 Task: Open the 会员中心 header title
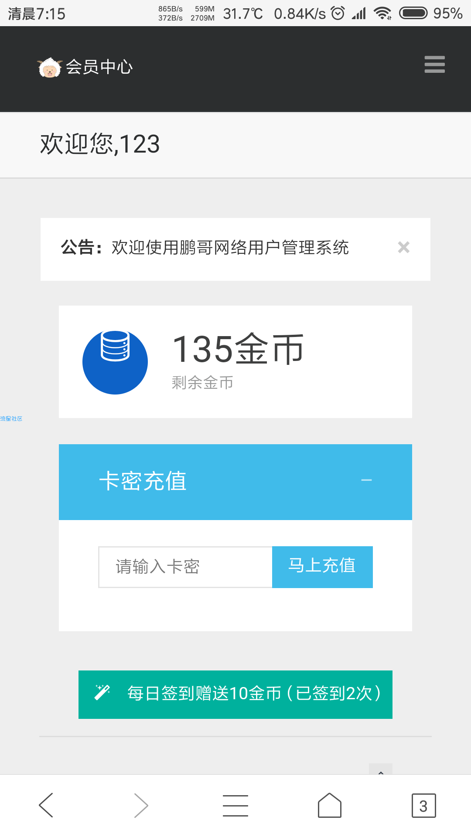click(x=99, y=67)
